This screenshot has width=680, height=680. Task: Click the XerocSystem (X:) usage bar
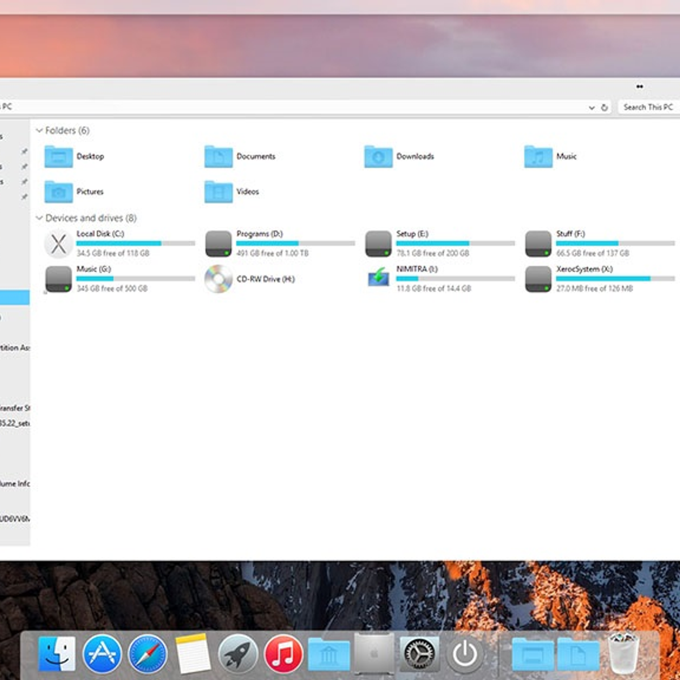[x=615, y=279]
